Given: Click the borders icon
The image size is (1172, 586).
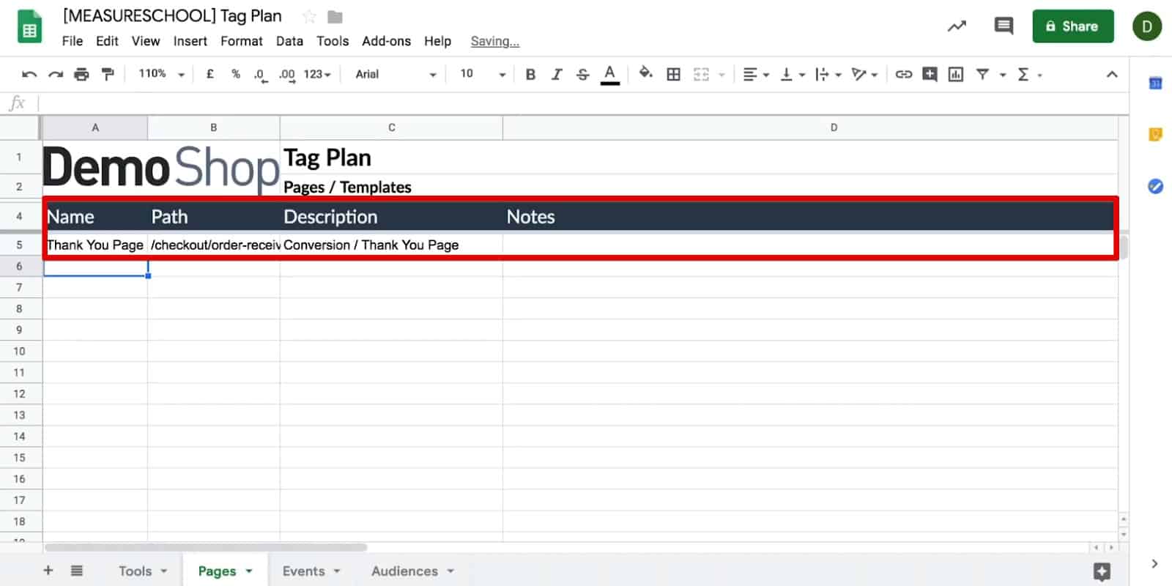Looking at the screenshot, I should [x=673, y=74].
